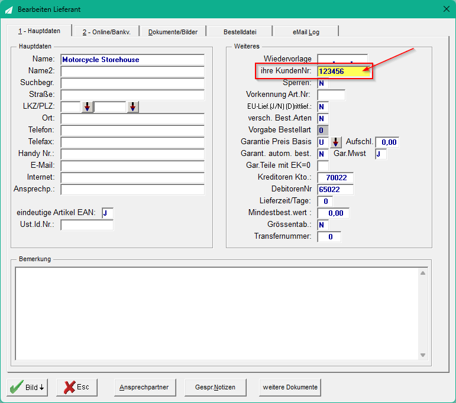Click the Ust.Id.Nr. input field
Screen dimensions: 456x403
[87, 225]
